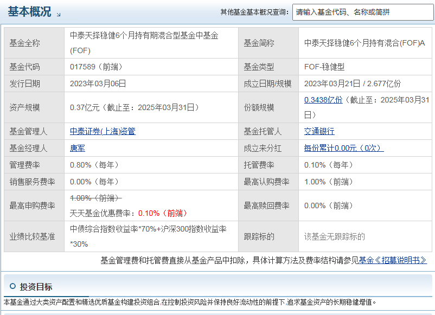Click the 最高赎回费率 label cell
Viewport: 435px width, 315px height.
[x=268, y=205]
